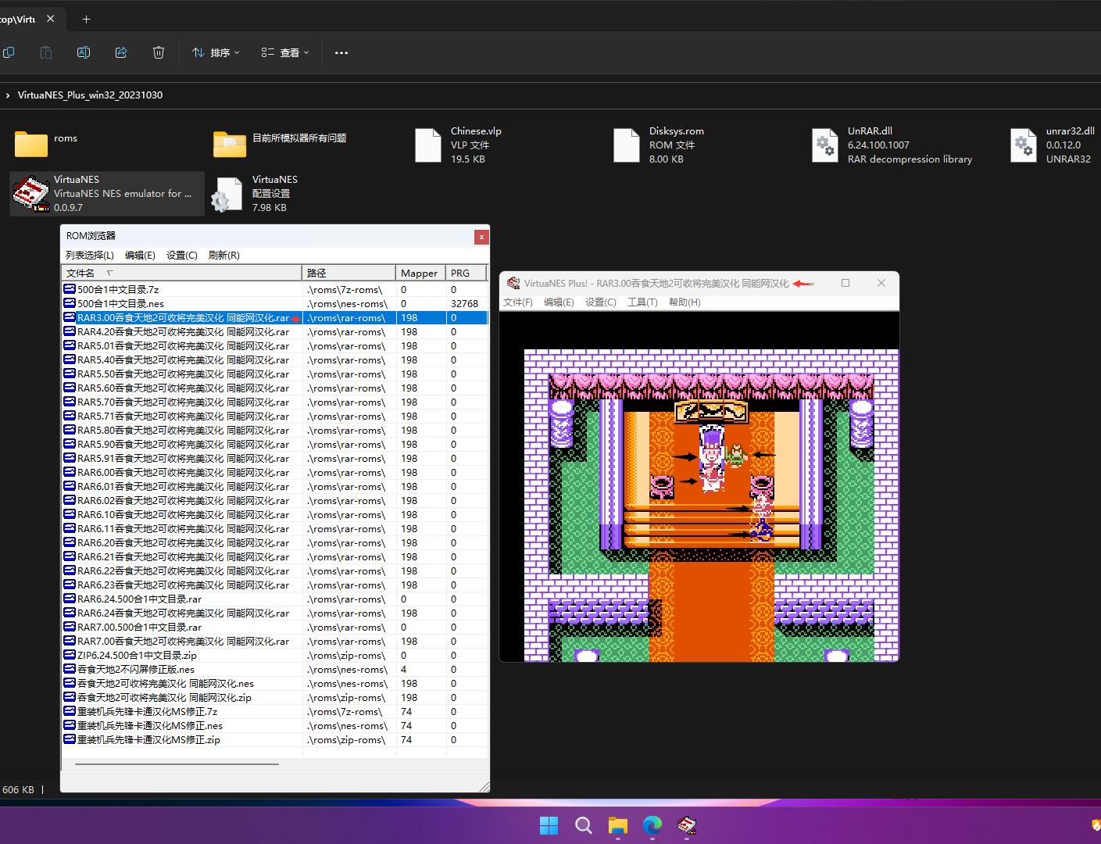Open the Windows Start button

coord(549,825)
